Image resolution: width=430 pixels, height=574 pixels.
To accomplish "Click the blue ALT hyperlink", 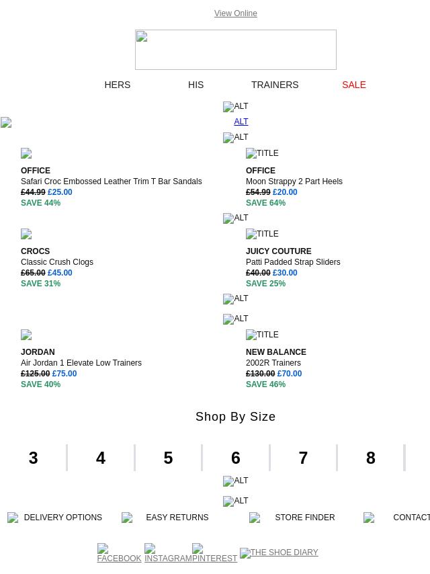I will click(241, 122).
